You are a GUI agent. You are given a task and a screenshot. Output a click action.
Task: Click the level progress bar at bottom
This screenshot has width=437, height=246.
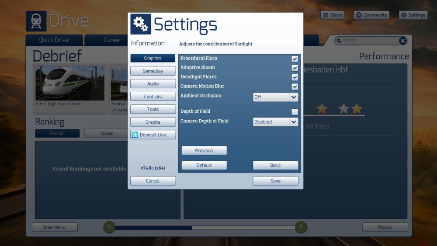click(x=204, y=228)
